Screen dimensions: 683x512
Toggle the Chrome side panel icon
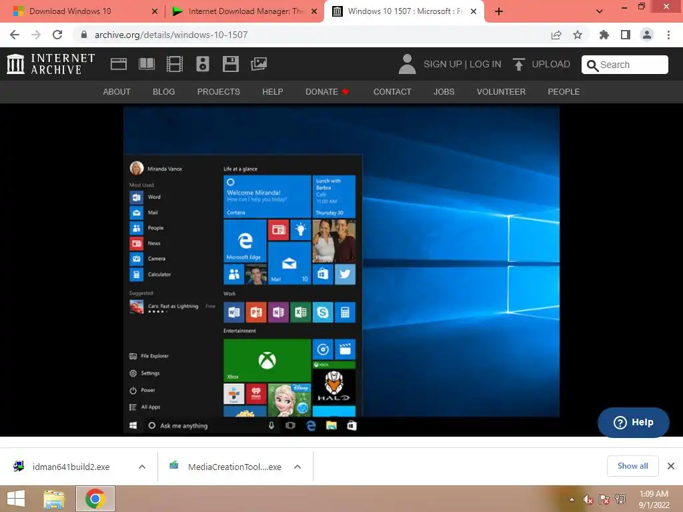click(x=626, y=35)
